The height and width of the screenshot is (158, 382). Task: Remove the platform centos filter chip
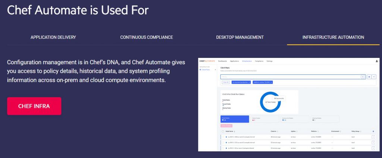click(x=271, y=82)
